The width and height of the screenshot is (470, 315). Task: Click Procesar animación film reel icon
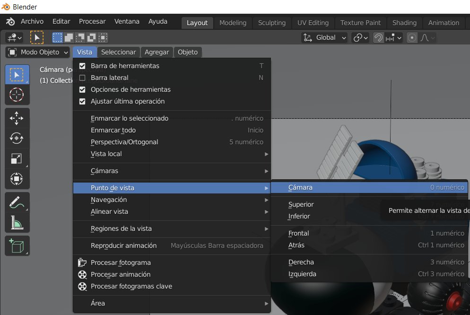(x=82, y=274)
